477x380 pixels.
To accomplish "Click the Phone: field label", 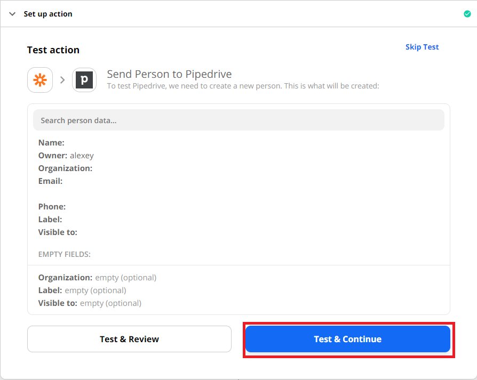I will pos(52,207).
